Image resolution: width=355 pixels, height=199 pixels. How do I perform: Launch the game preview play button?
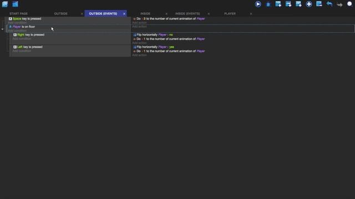coord(257,4)
